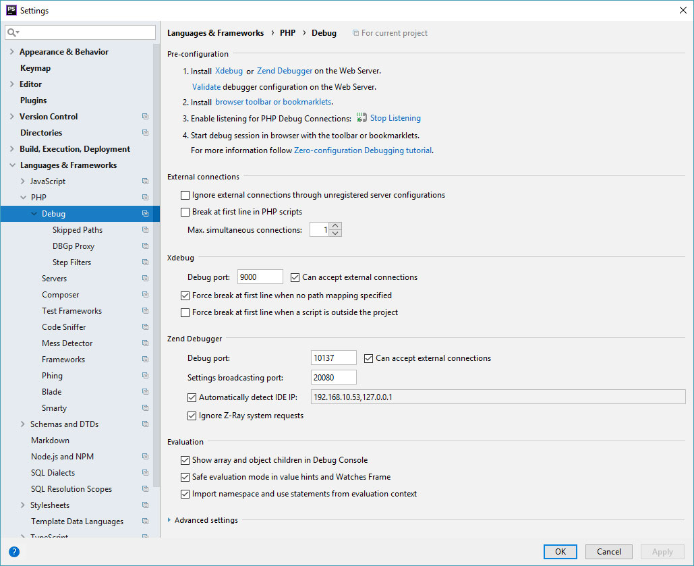Viewport: 694px width, 566px height.
Task: Open the Xdebug install link
Action: (x=229, y=71)
